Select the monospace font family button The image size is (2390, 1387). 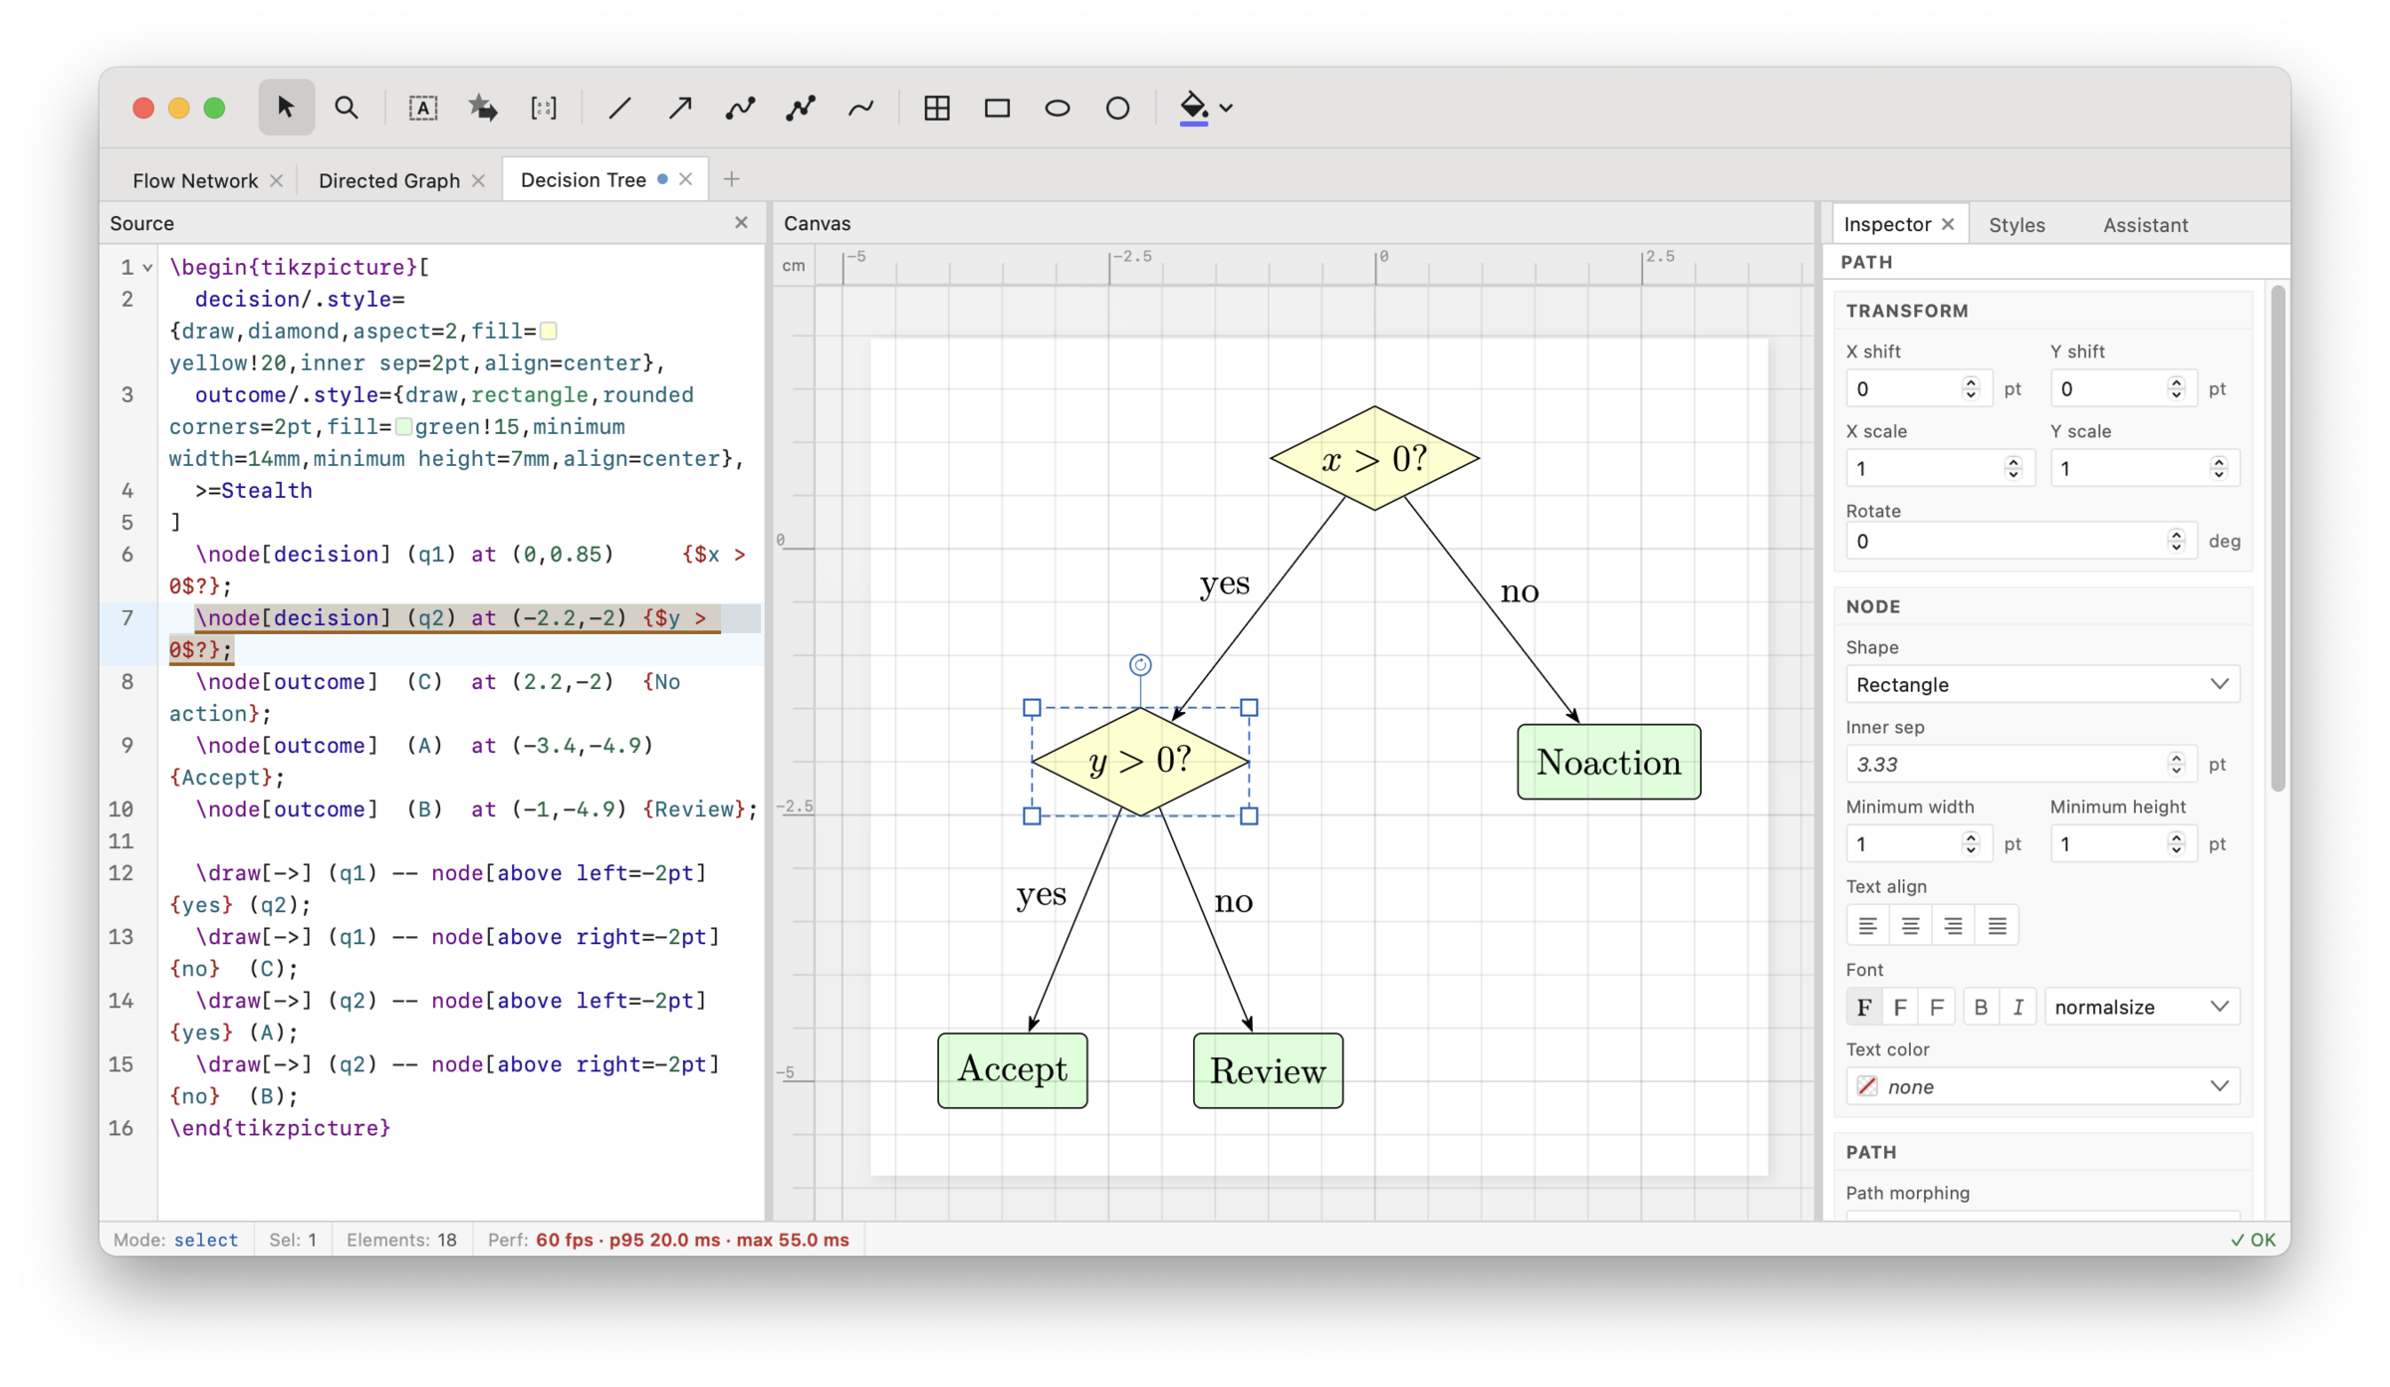click(1937, 1007)
